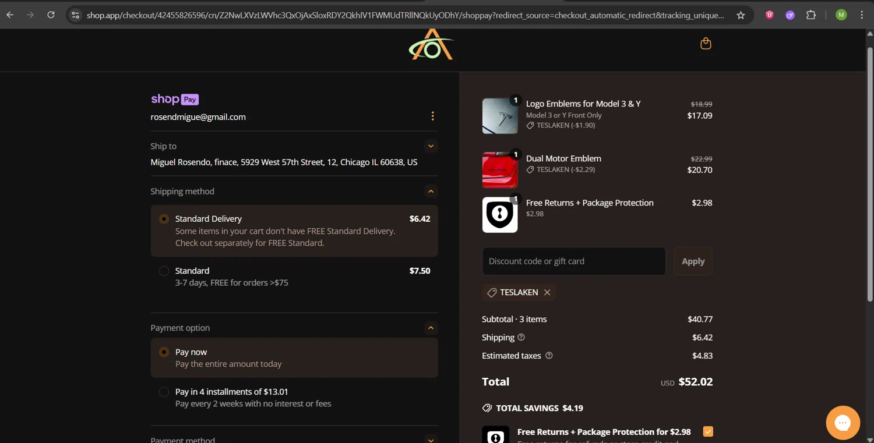Screen dimensions: 874x443
Task: Reload the checkout page
Action: 51,15
